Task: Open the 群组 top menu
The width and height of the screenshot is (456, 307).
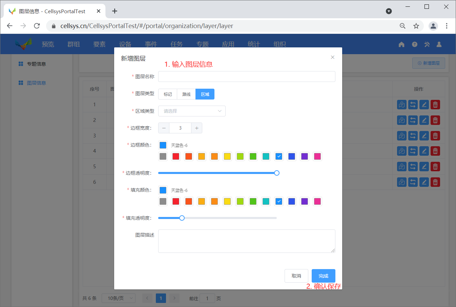Action: pyautogui.click(x=74, y=44)
